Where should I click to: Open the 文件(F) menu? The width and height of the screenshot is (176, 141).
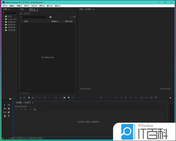(x=5, y=6)
